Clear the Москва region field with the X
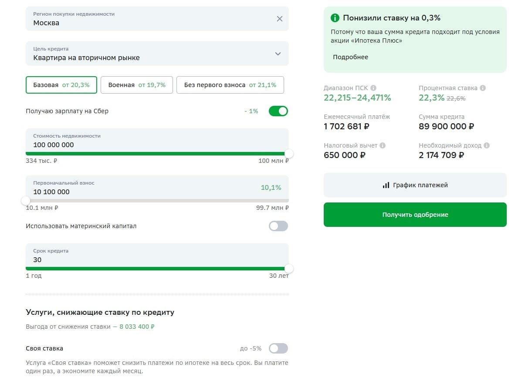 (280, 19)
